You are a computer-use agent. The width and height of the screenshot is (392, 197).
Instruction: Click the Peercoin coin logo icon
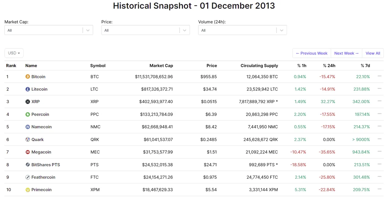[28, 114]
